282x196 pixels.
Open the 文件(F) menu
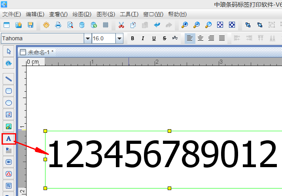11,14
